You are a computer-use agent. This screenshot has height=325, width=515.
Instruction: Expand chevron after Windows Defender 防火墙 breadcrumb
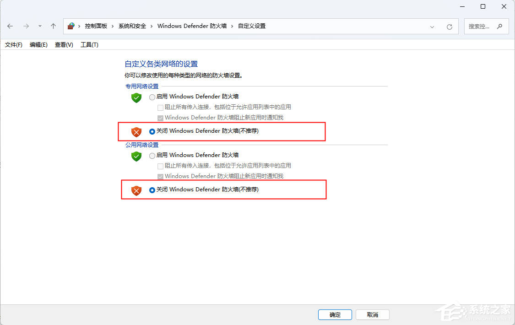point(232,26)
